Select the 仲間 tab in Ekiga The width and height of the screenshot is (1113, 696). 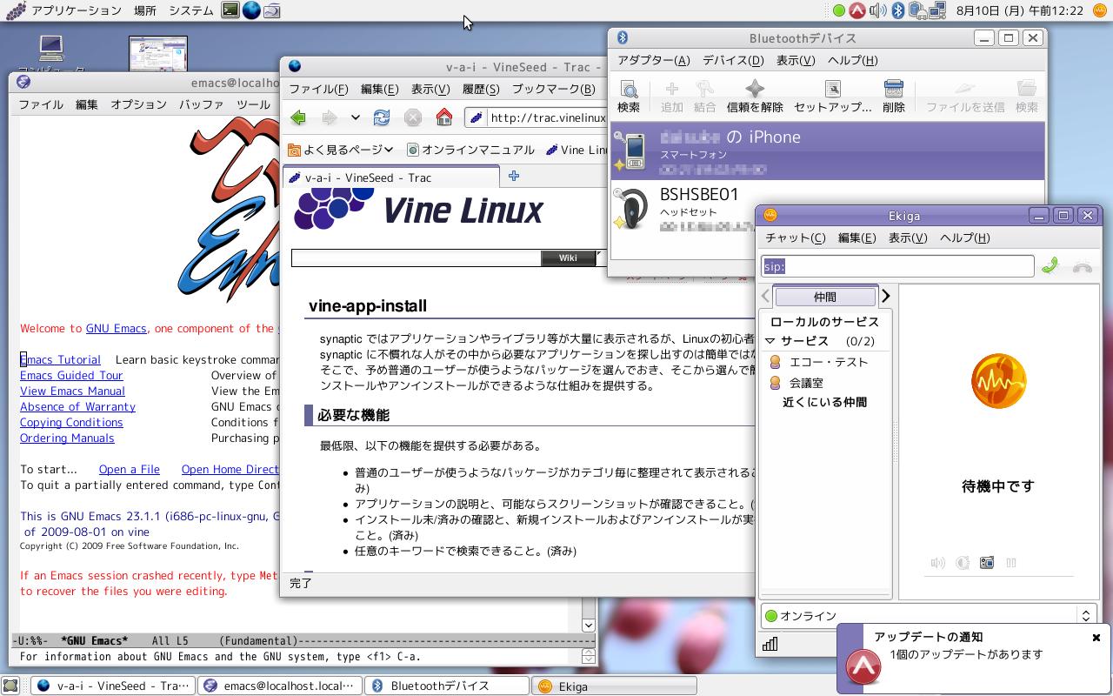(x=825, y=297)
